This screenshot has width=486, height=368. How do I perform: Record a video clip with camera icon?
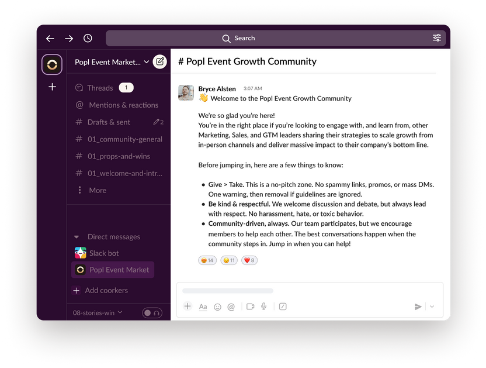click(250, 307)
